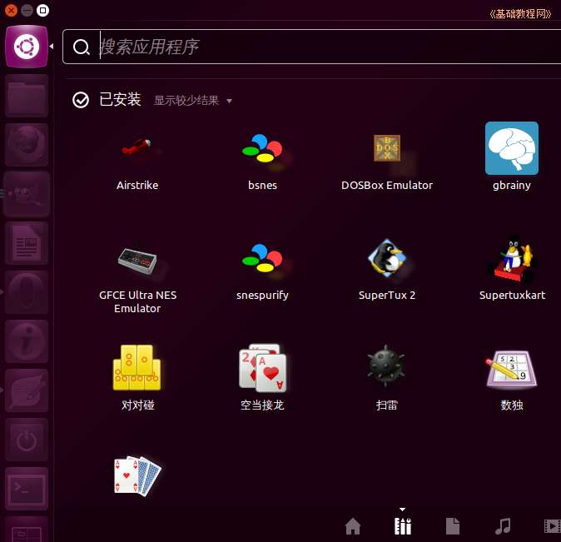Launch the 数独 sudoku icon
This screenshot has height=542, width=561.
512,369
